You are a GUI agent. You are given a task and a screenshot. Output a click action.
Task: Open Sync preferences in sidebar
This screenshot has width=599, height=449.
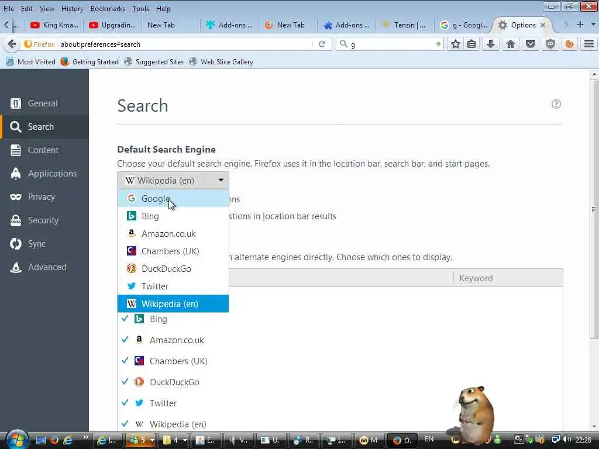click(x=44, y=244)
